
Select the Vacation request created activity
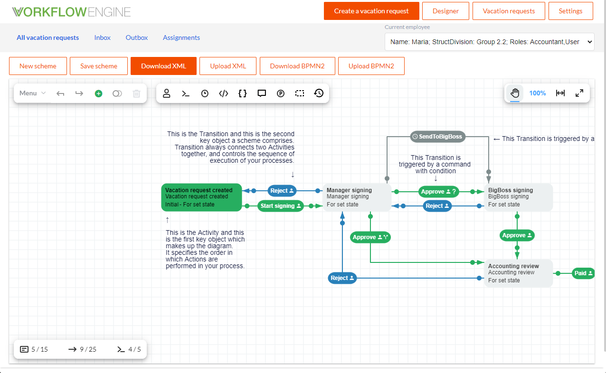point(202,197)
